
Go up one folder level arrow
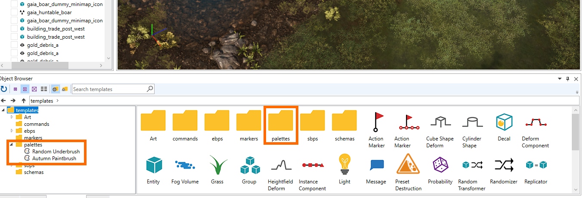pos(23,101)
